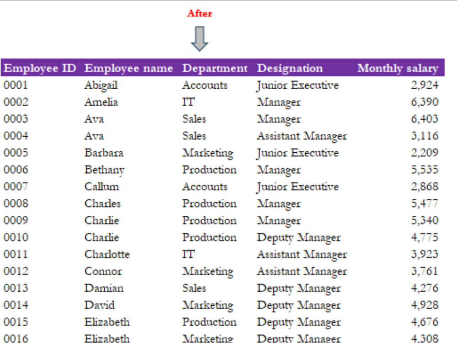Select salary value 3,116

point(425,136)
